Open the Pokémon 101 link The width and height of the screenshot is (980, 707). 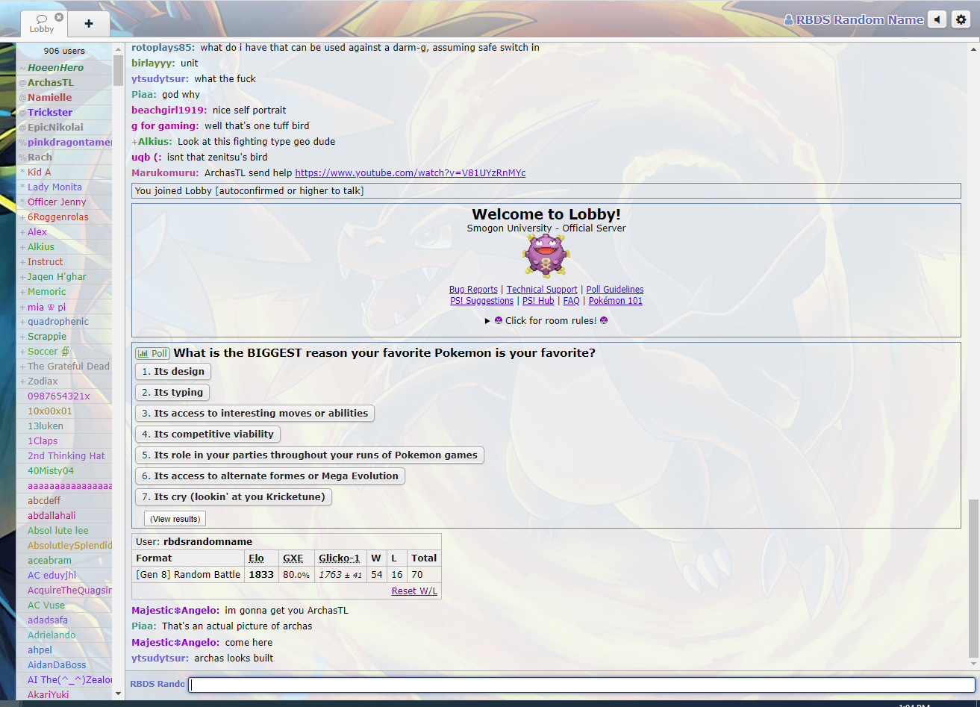(616, 301)
